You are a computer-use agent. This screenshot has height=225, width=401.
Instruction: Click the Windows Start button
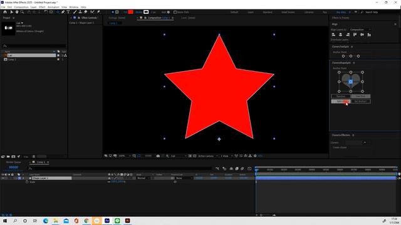[x=4, y=221]
